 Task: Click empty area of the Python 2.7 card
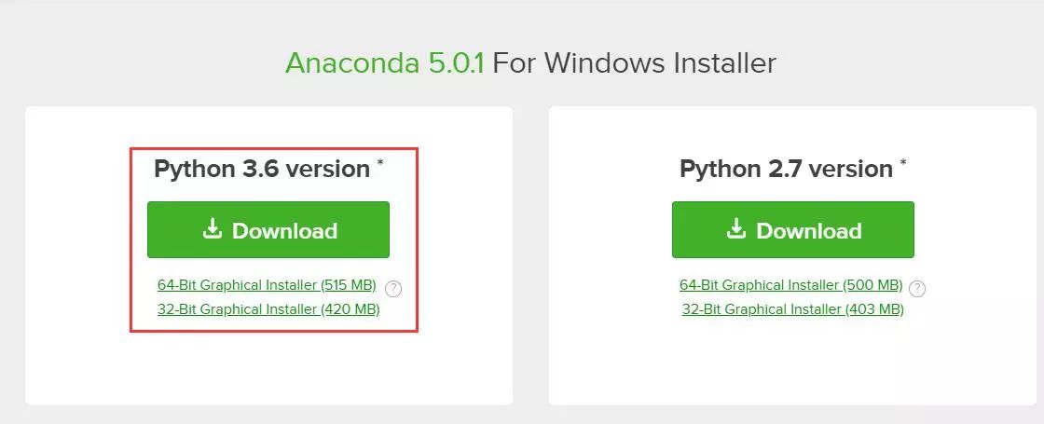pyautogui.click(x=792, y=362)
